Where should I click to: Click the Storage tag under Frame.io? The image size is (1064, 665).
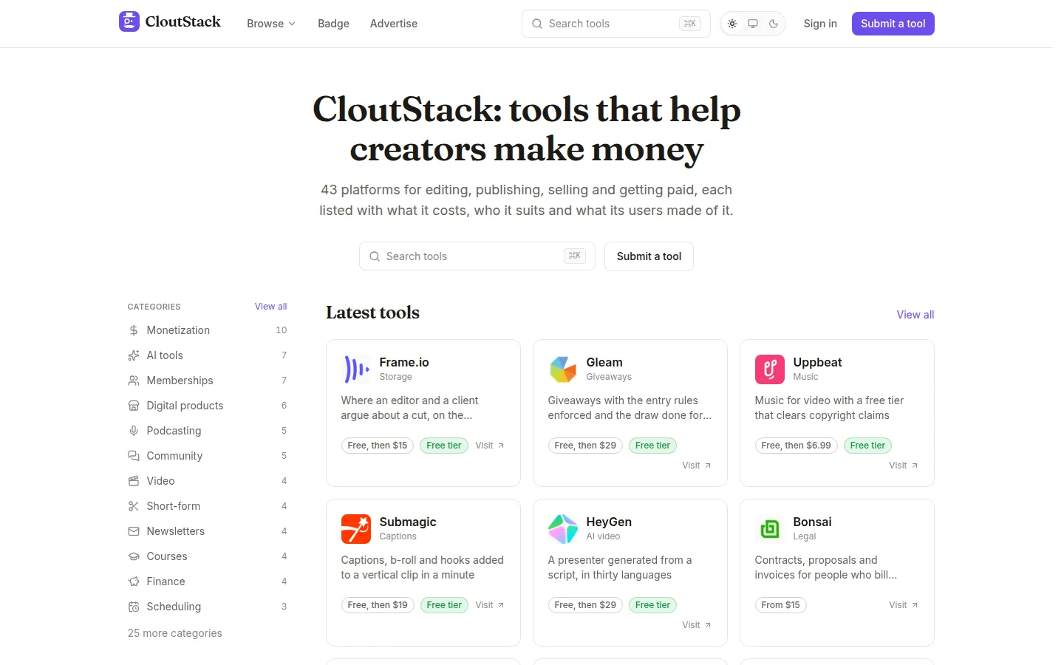point(396,377)
